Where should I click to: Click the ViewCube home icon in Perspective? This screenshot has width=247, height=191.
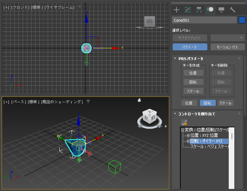139,100
